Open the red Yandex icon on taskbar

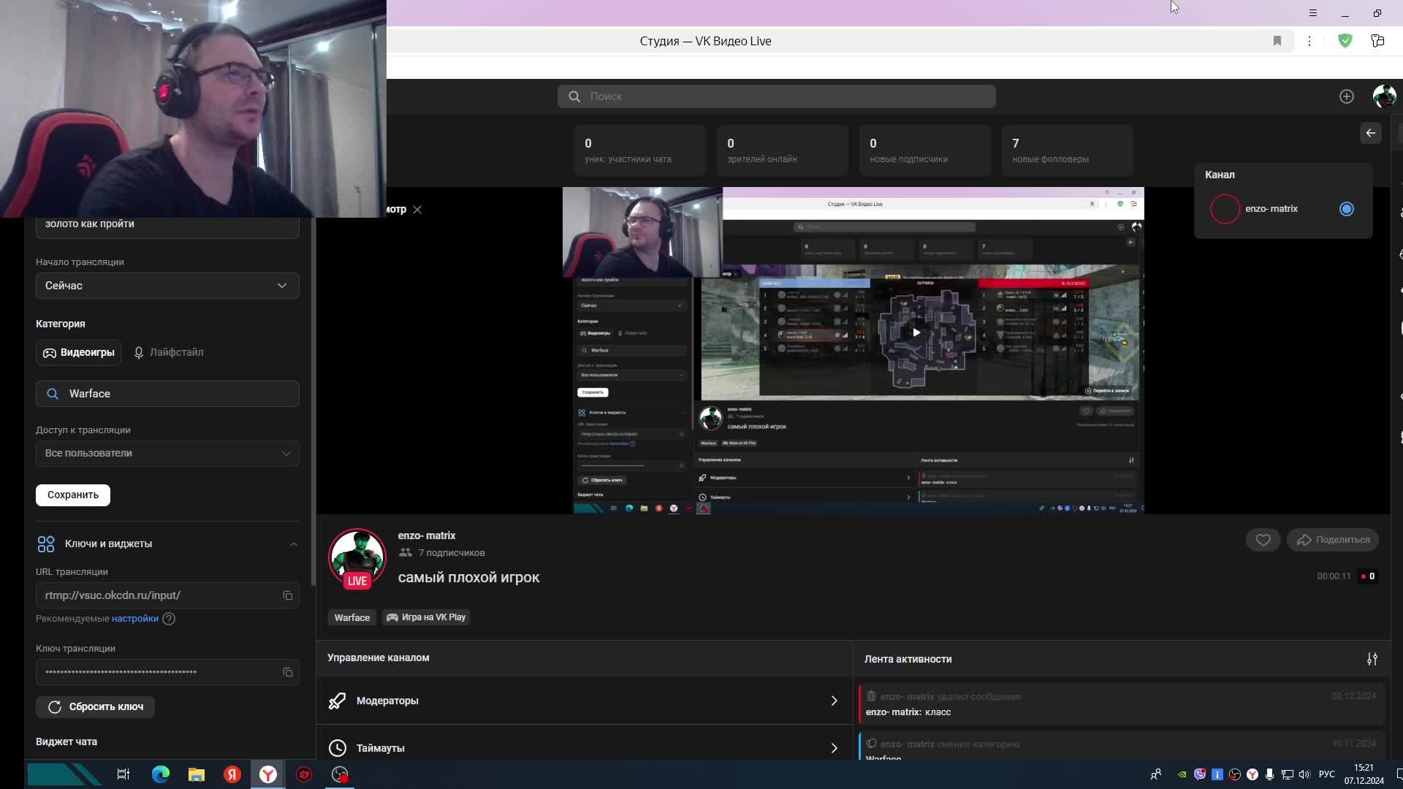(232, 774)
